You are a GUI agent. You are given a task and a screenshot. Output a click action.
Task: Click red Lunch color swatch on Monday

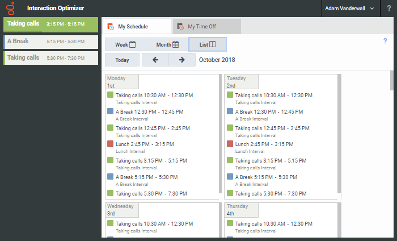pos(111,144)
